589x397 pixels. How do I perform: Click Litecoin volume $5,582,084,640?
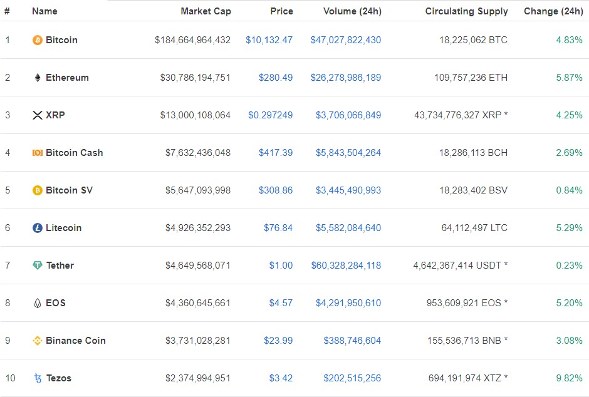point(348,228)
